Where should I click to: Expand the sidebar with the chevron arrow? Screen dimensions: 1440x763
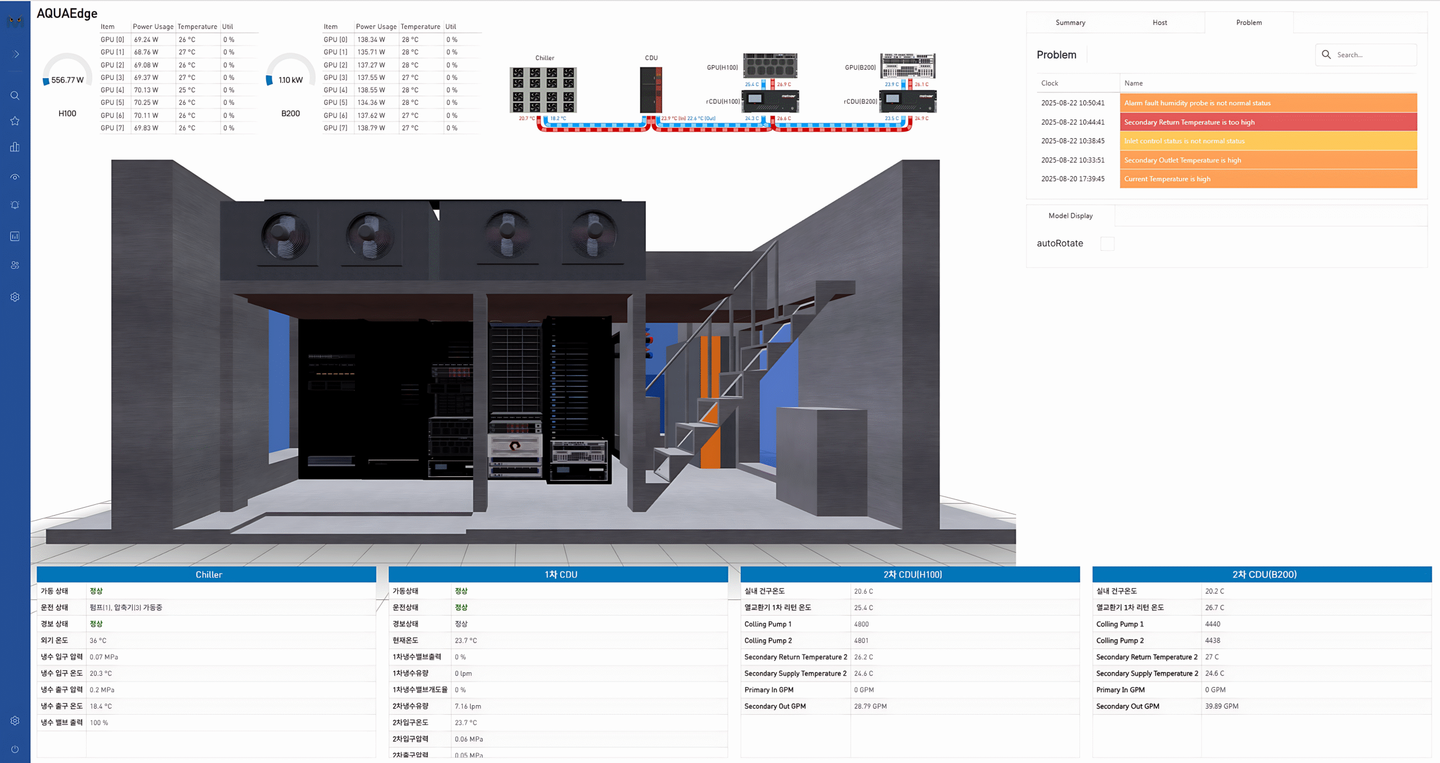(x=16, y=55)
